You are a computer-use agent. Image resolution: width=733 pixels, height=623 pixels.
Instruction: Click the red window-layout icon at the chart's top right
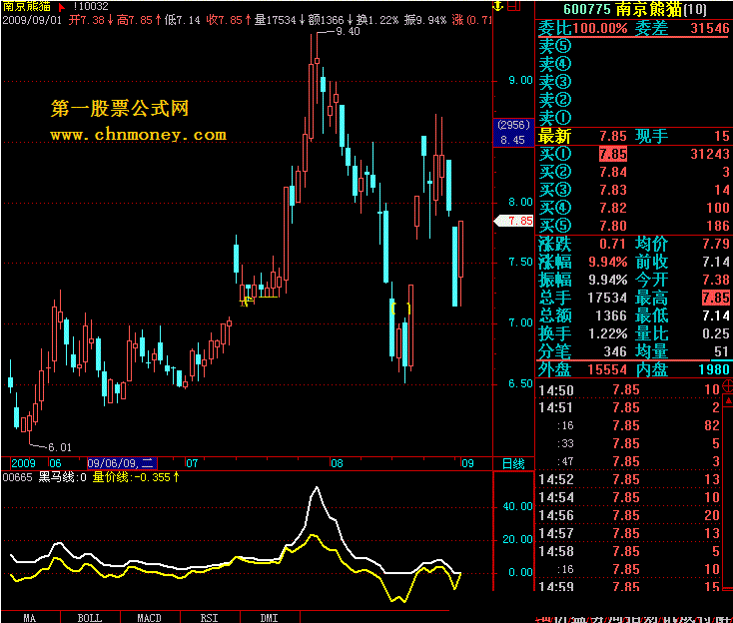513,6
